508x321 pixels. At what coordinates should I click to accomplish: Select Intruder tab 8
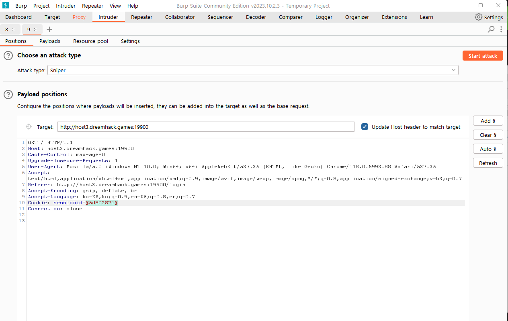7,29
